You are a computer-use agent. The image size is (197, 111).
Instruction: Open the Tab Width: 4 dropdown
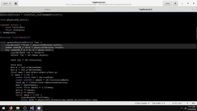click(x=159, y=103)
